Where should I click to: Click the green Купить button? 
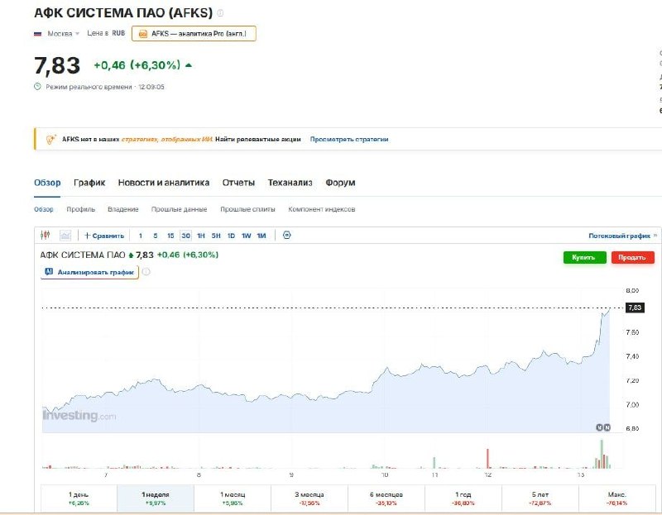[584, 257]
